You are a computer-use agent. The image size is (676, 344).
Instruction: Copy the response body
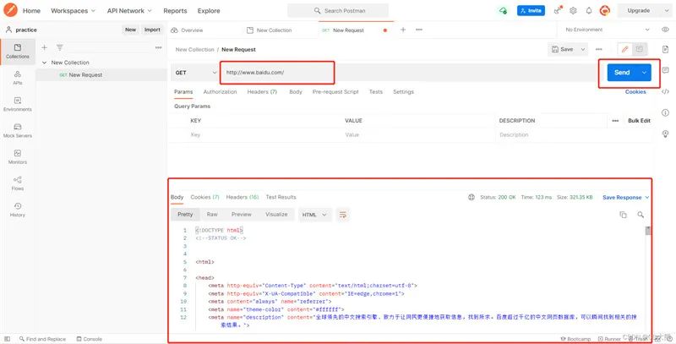coord(623,215)
